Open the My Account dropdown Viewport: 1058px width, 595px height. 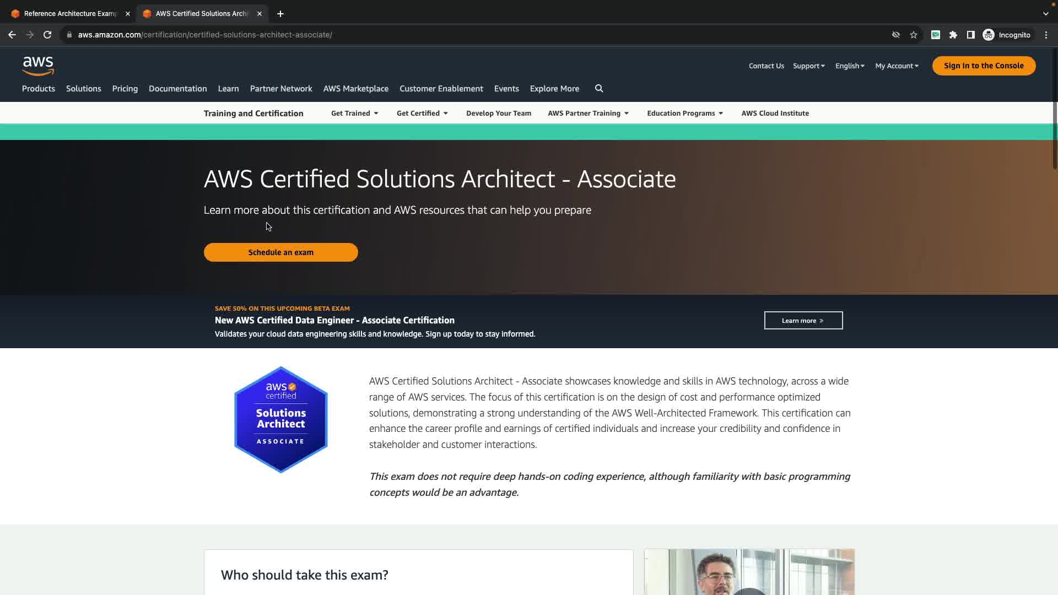[x=897, y=66]
